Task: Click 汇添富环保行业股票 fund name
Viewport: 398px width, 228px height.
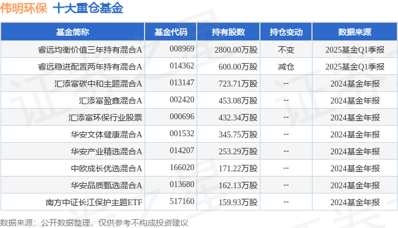Action: coord(105,118)
